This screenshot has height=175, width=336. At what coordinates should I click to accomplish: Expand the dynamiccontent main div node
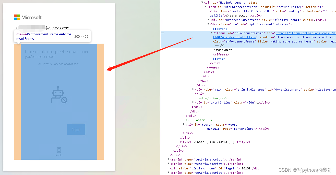tap(193, 89)
